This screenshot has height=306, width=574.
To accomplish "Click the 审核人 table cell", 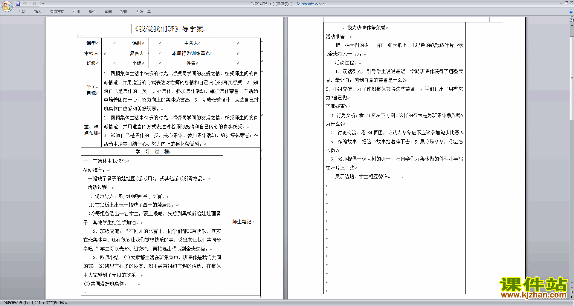I will point(91,53).
